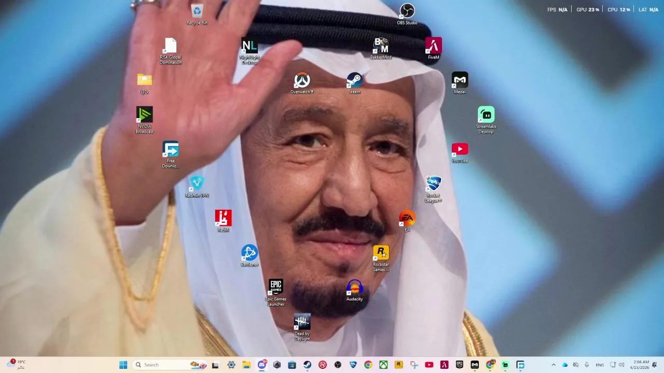Image resolution: width=664 pixels, height=373 pixels.
Task: Open the Nightlight Desktop shortcut
Action: pyautogui.click(x=250, y=51)
